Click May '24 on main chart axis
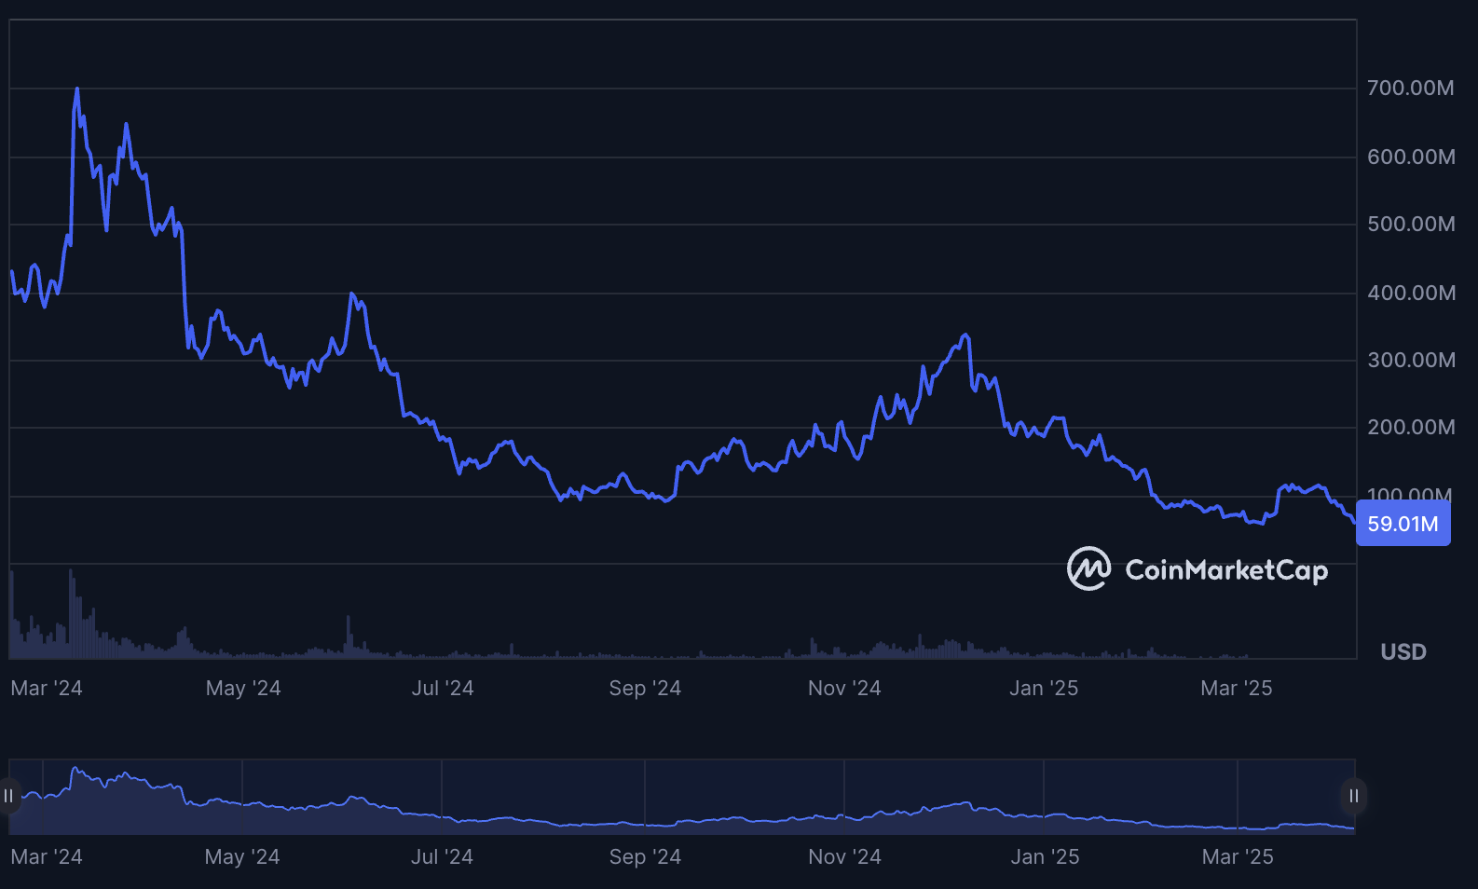 click(243, 688)
